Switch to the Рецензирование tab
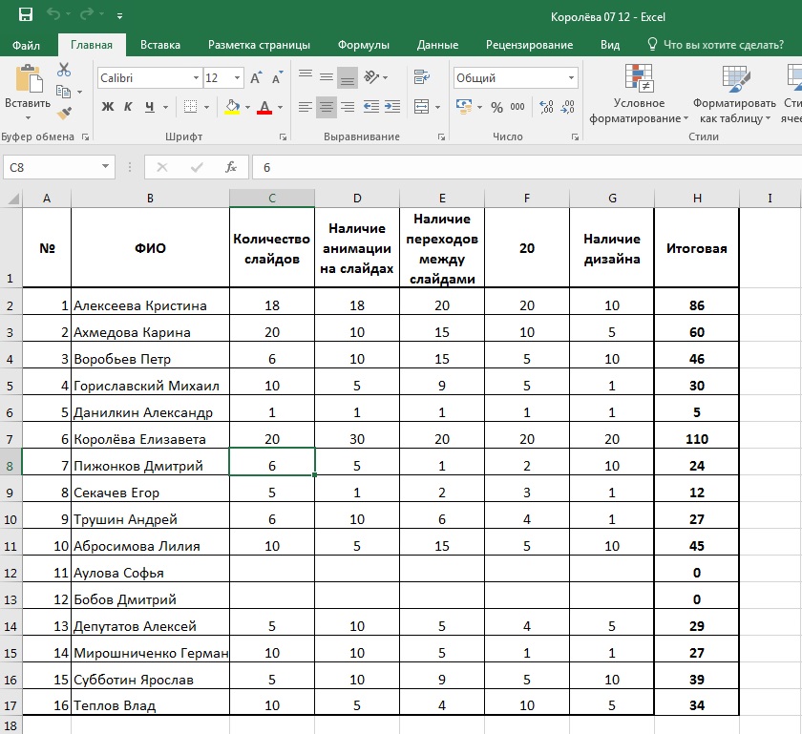Image resolution: width=802 pixels, height=734 pixels. [x=529, y=45]
